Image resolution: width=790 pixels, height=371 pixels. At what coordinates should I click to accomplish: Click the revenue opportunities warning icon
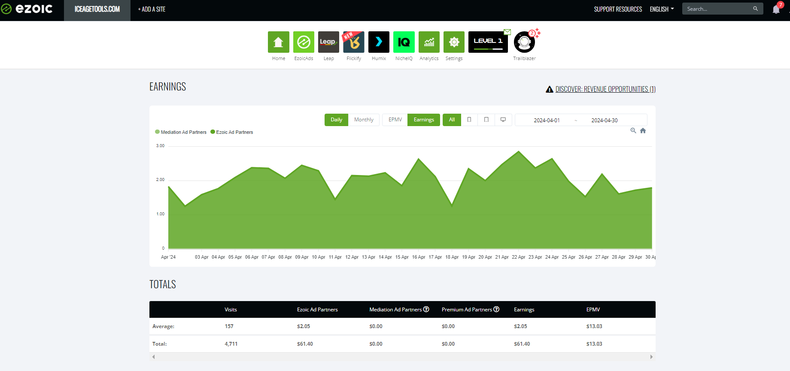549,89
